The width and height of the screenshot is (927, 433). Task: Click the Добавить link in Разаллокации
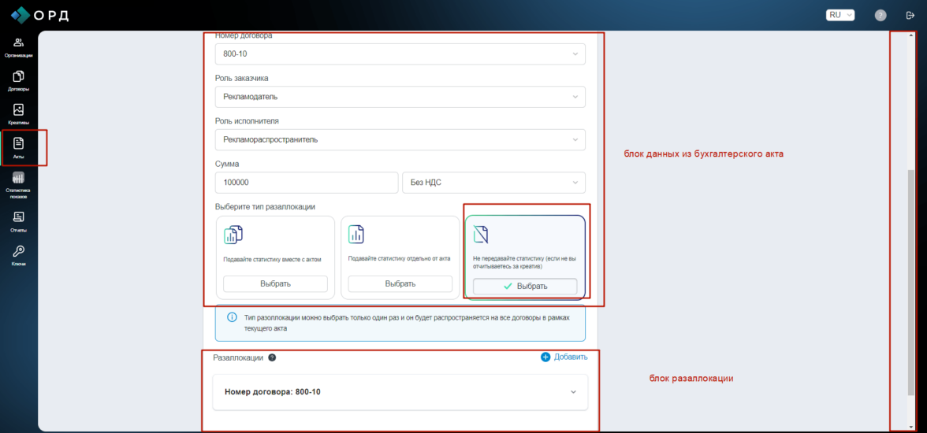[564, 357]
